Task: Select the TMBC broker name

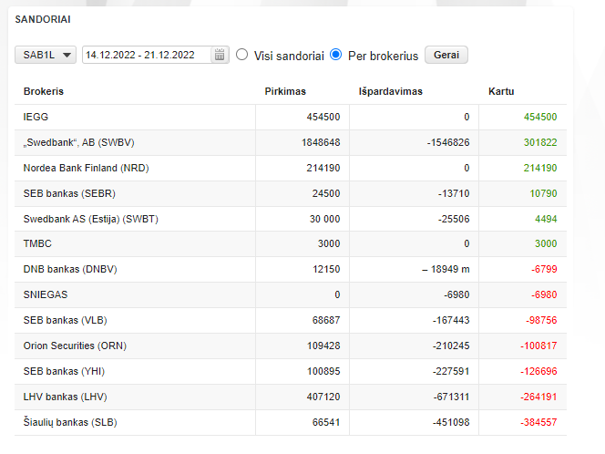Action: pyautogui.click(x=37, y=243)
